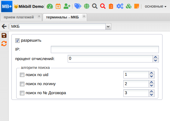Image resolution: width=170 pixels, height=121 pixels.
Task: Increase поиск по № Договора priority
Action: coord(152,91)
